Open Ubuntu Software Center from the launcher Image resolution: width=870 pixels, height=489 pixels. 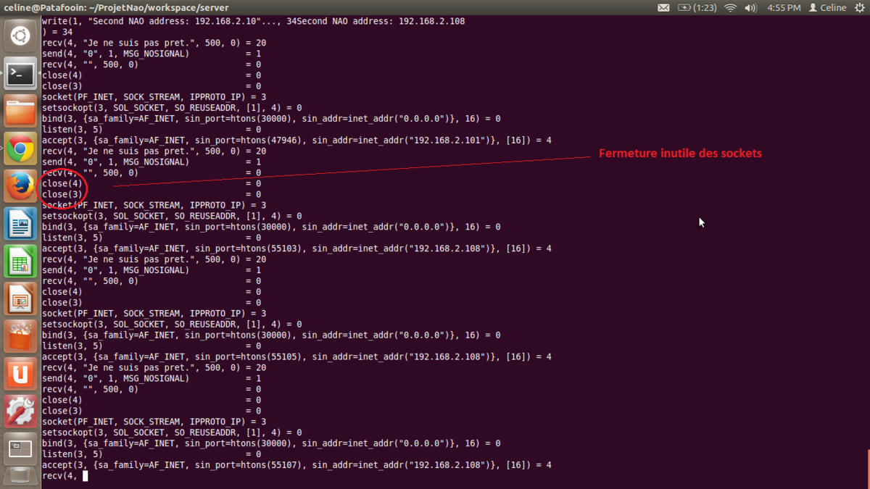[x=20, y=337]
